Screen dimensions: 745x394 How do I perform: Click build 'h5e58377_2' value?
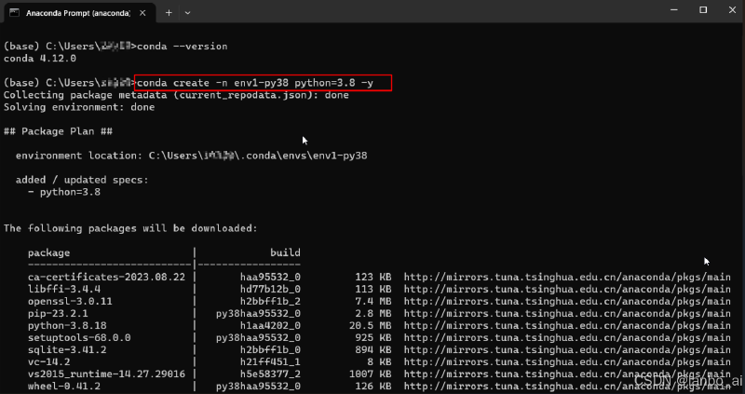click(270, 374)
